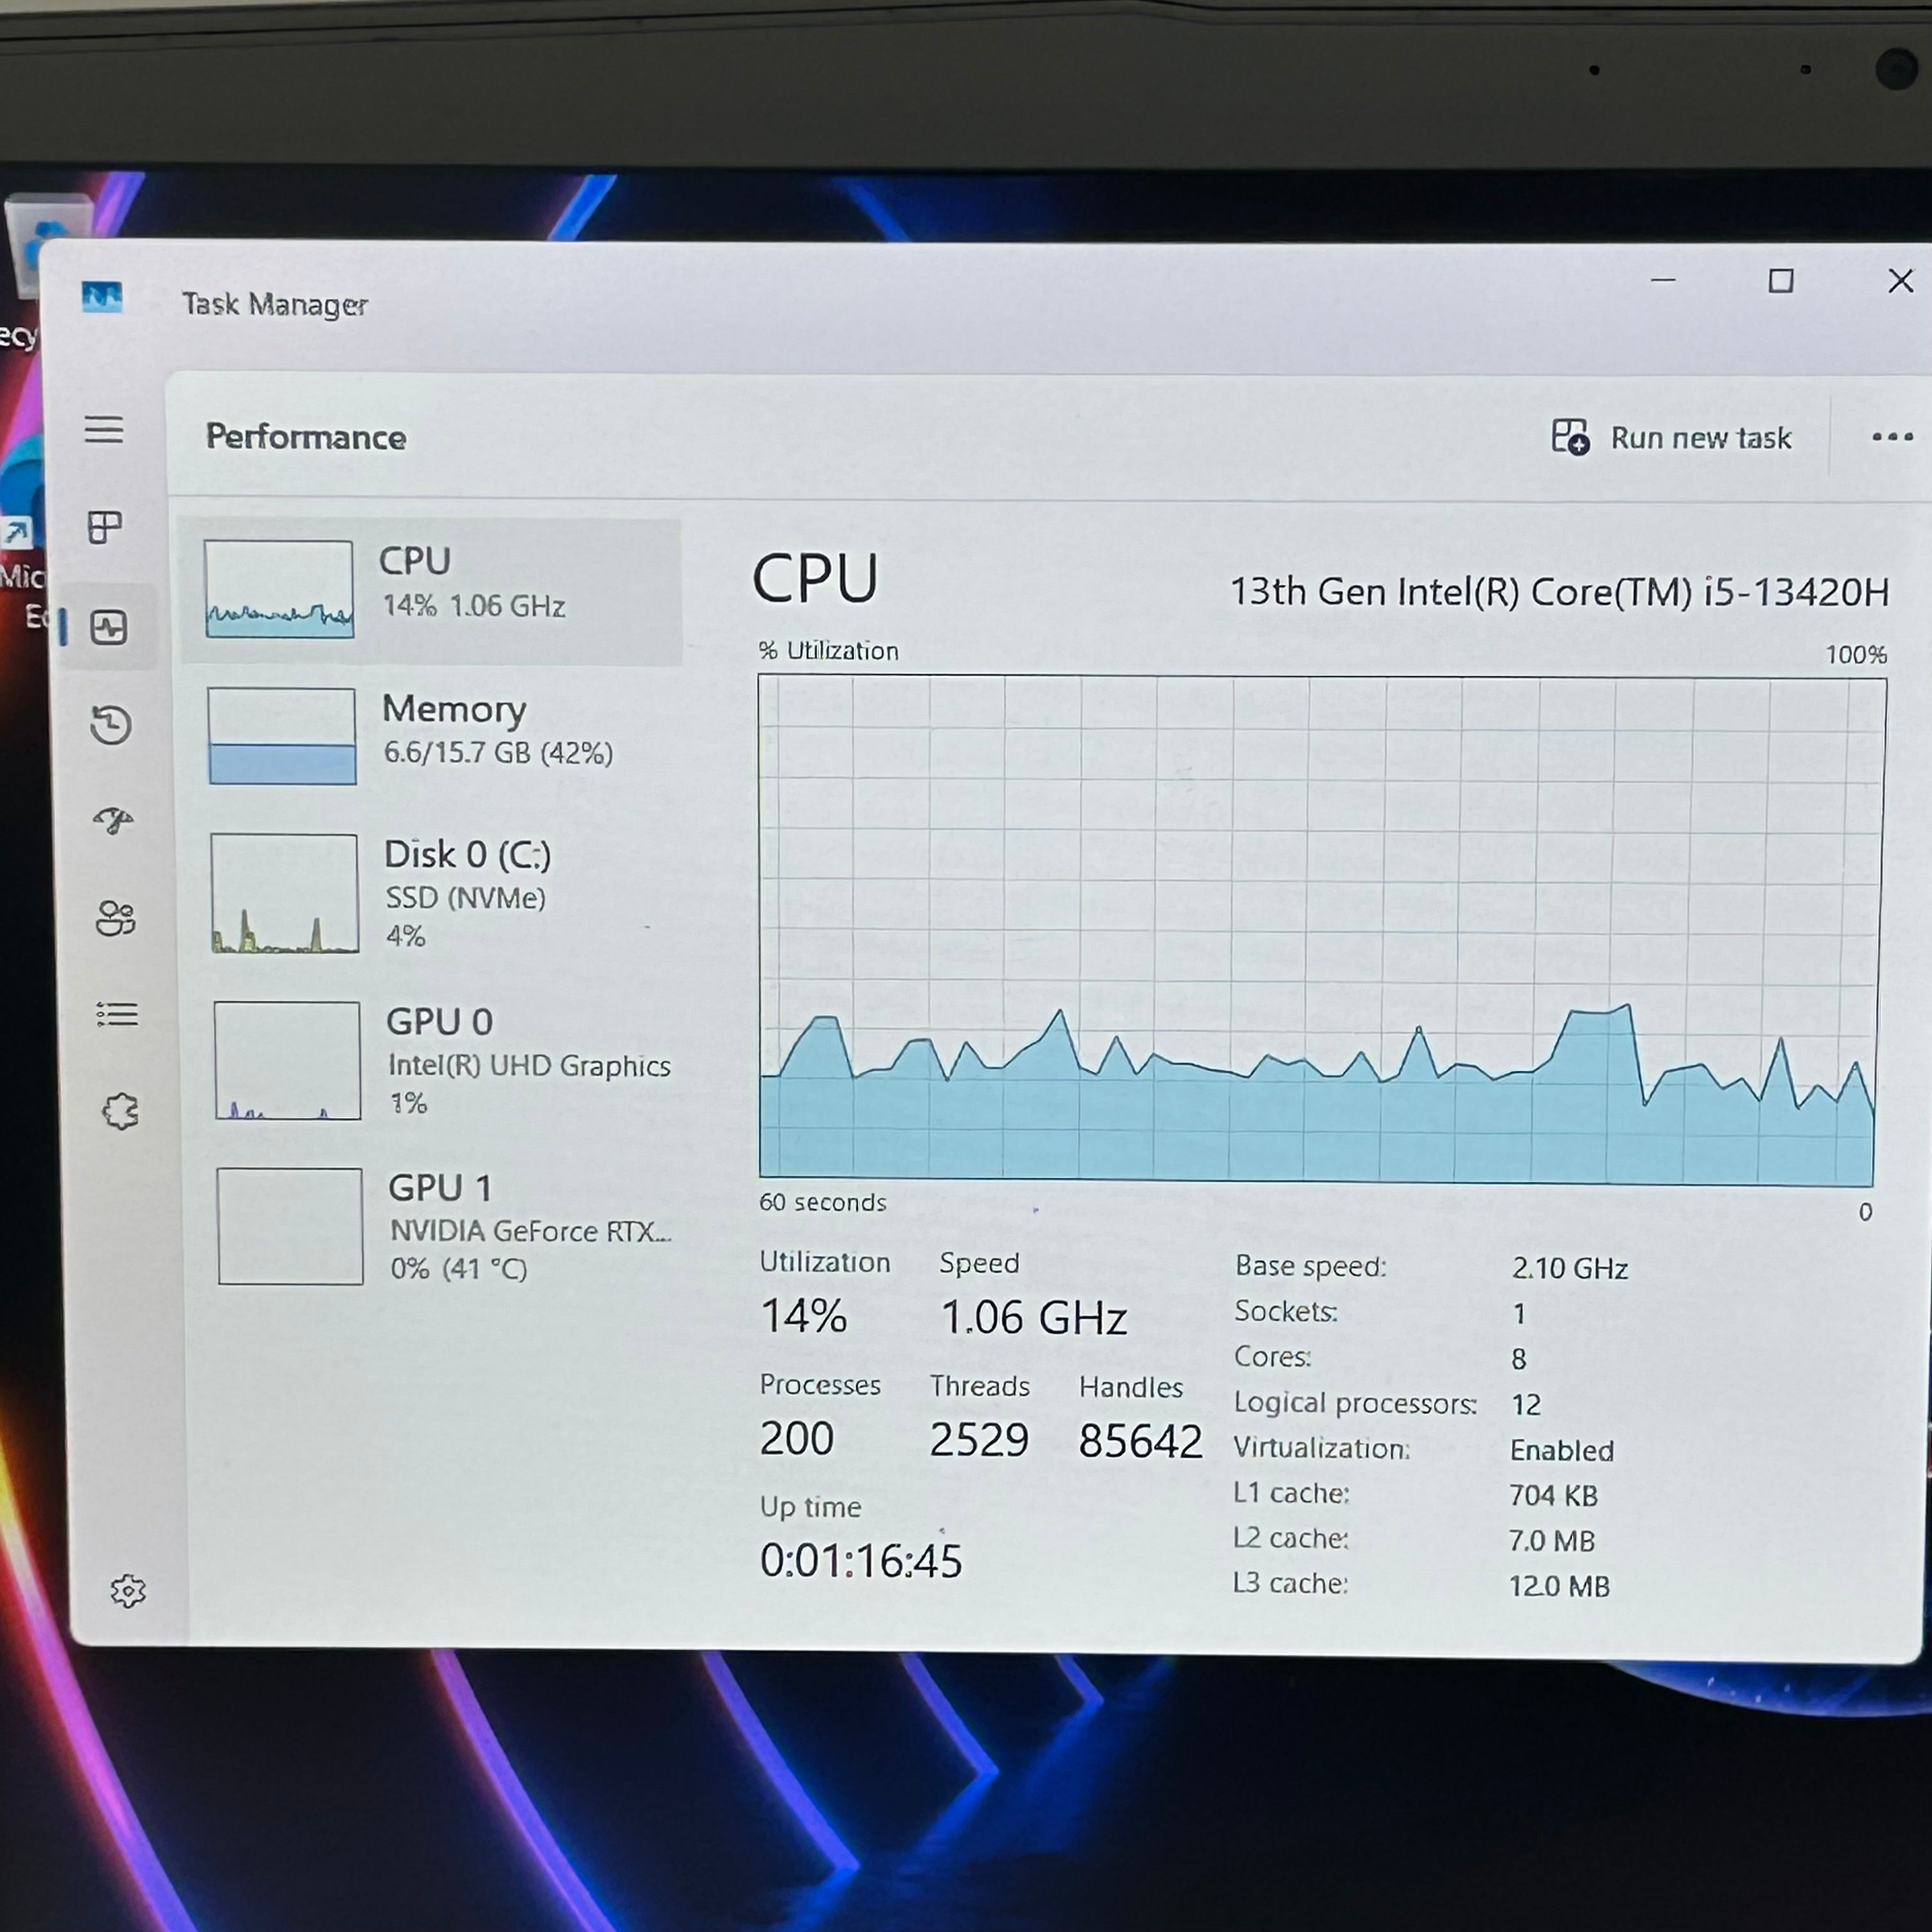Open the Users page icon
Image resolution: width=1932 pixels, height=1932 pixels.
(115, 918)
